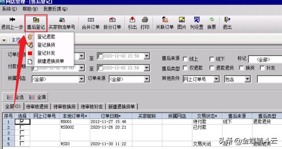
Task: Toggle the 仅退款 type checkbox
Action: pos(185,68)
